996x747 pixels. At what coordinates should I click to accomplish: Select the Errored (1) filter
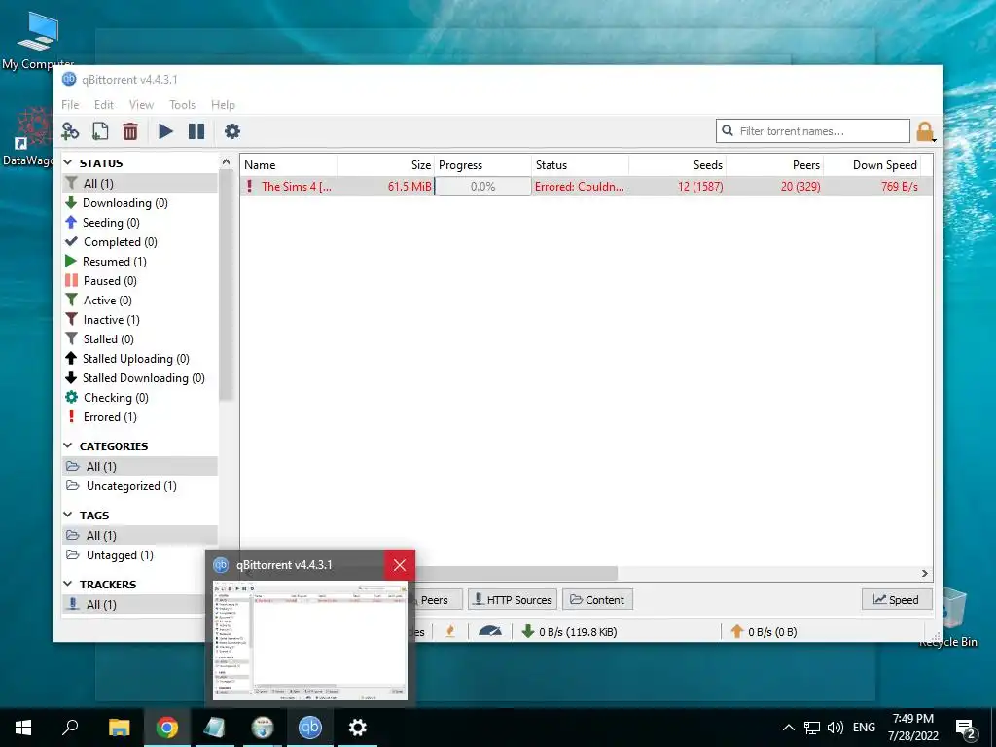click(x=140, y=417)
